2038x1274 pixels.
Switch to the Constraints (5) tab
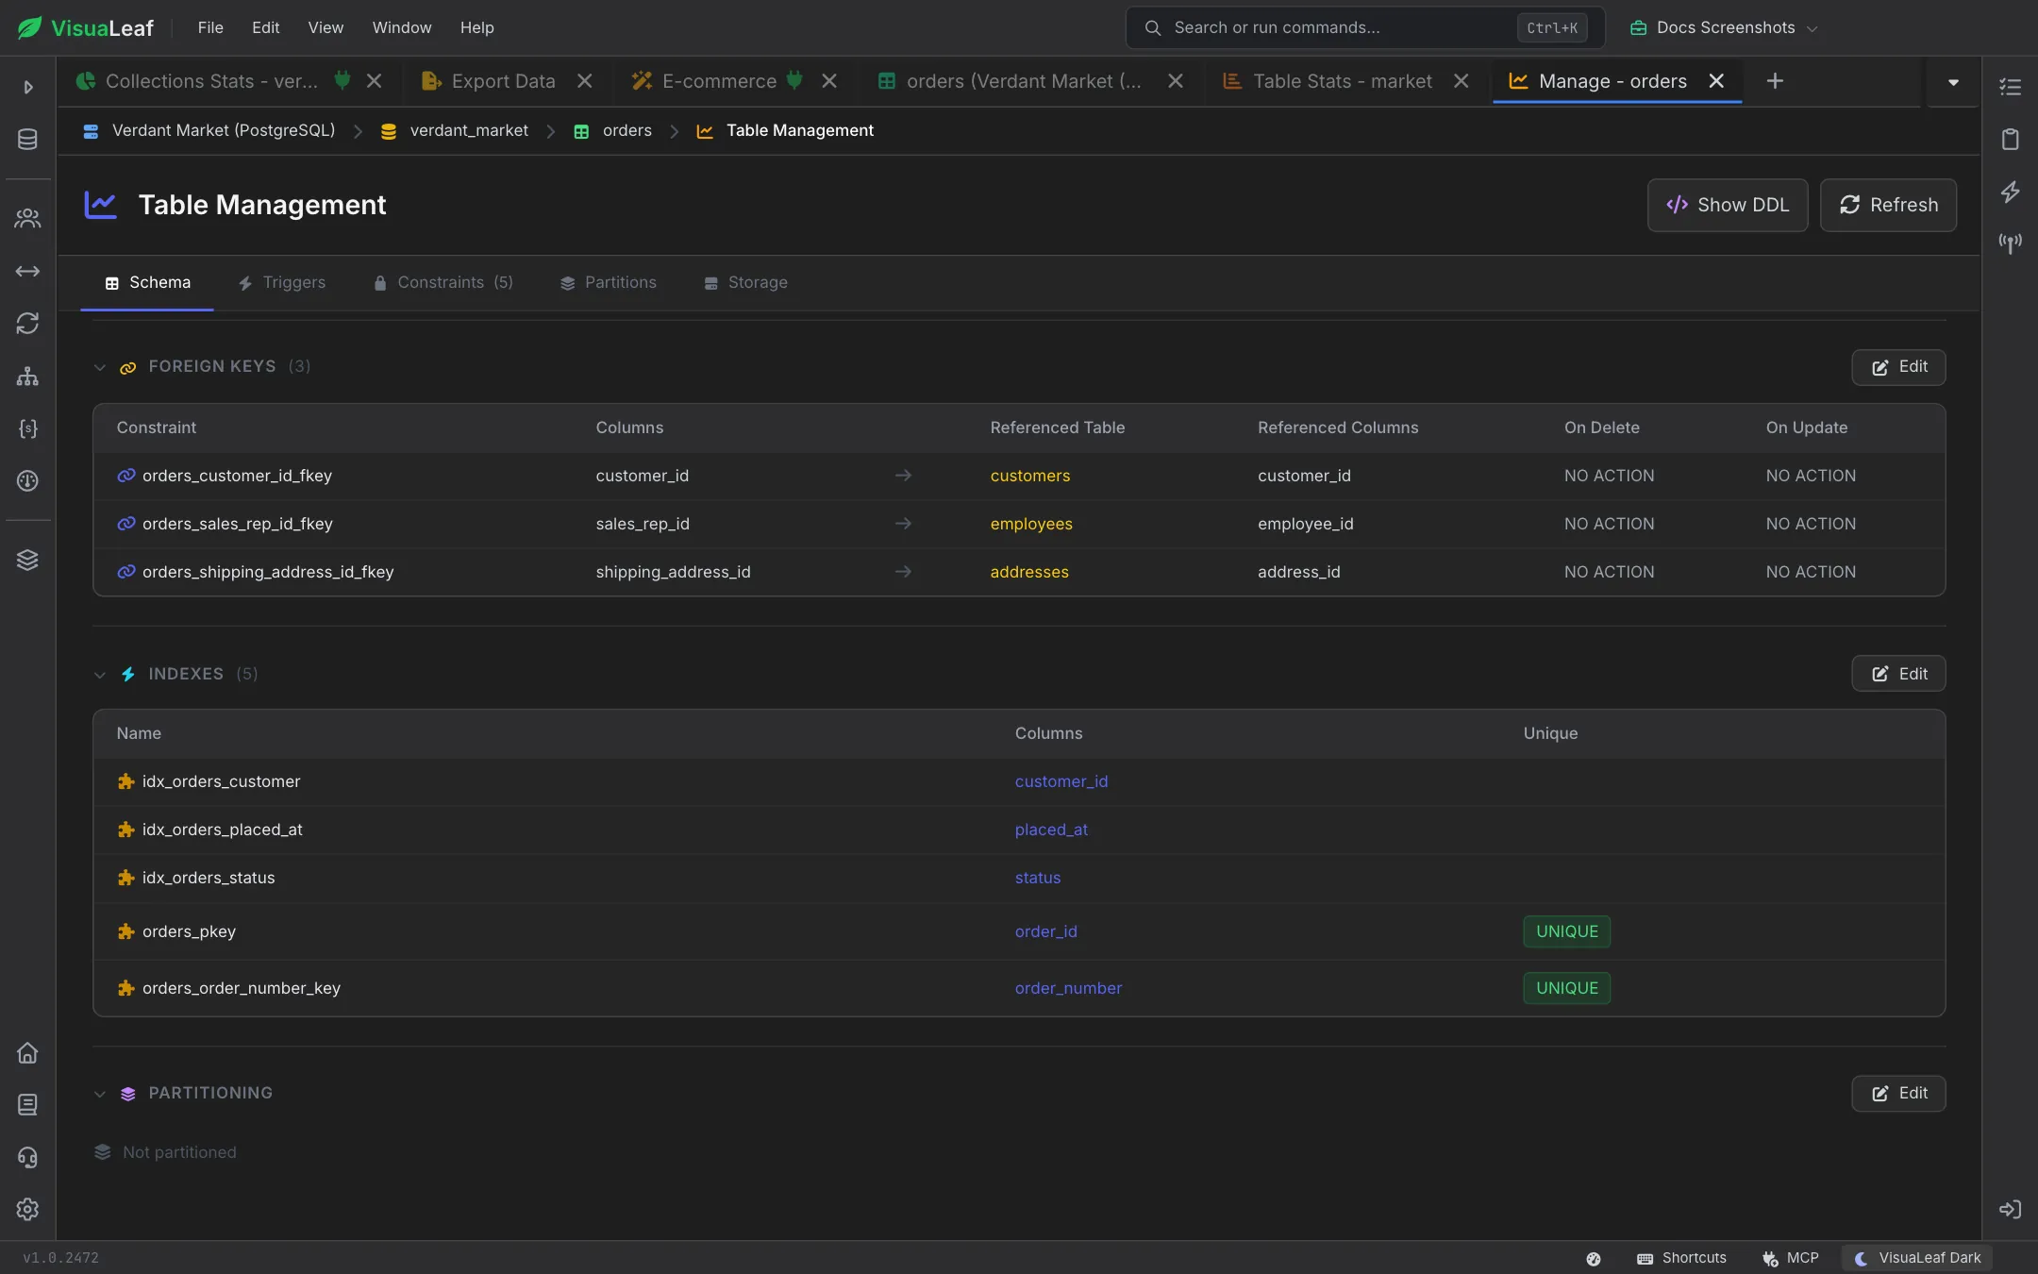(443, 282)
